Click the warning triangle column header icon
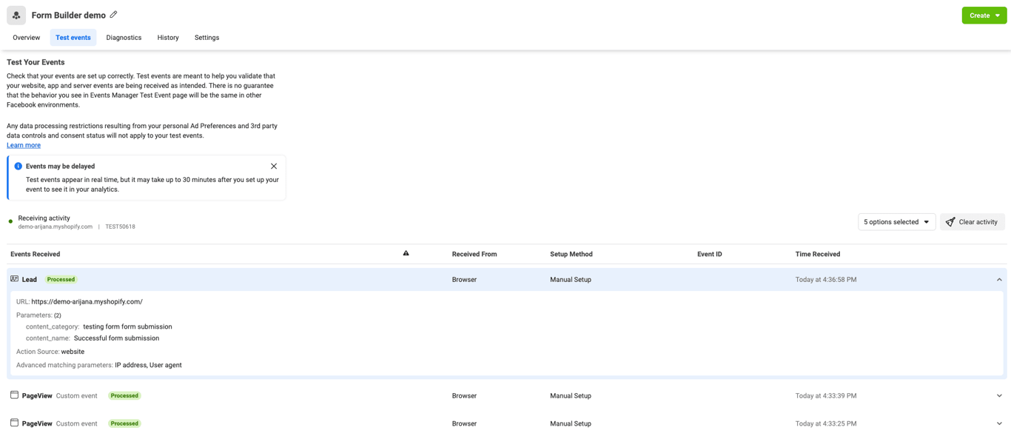 pyautogui.click(x=406, y=253)
